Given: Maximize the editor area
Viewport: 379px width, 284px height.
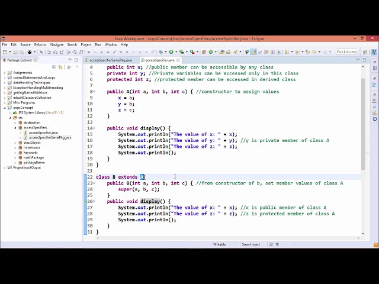Looking at the screenshot, I should click(365, 60).
